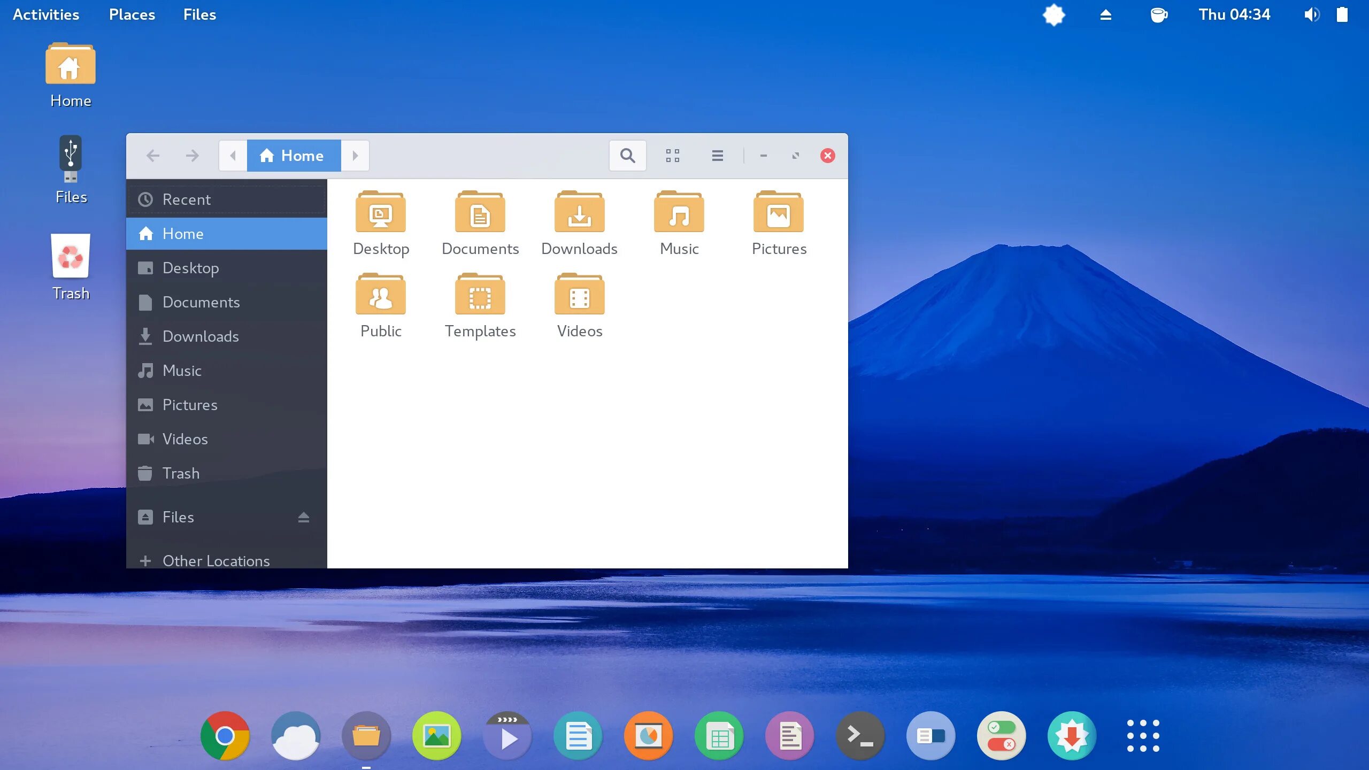Open Chrome from the dock
1369x770 pixels.
click(x=225, y=736)
